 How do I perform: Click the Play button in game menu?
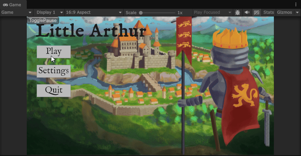click(x=54, y=52)
